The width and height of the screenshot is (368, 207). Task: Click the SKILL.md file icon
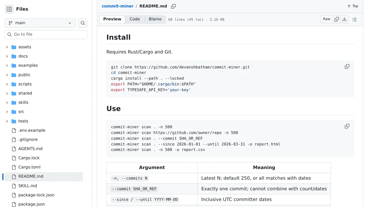[x=14, y=186]
